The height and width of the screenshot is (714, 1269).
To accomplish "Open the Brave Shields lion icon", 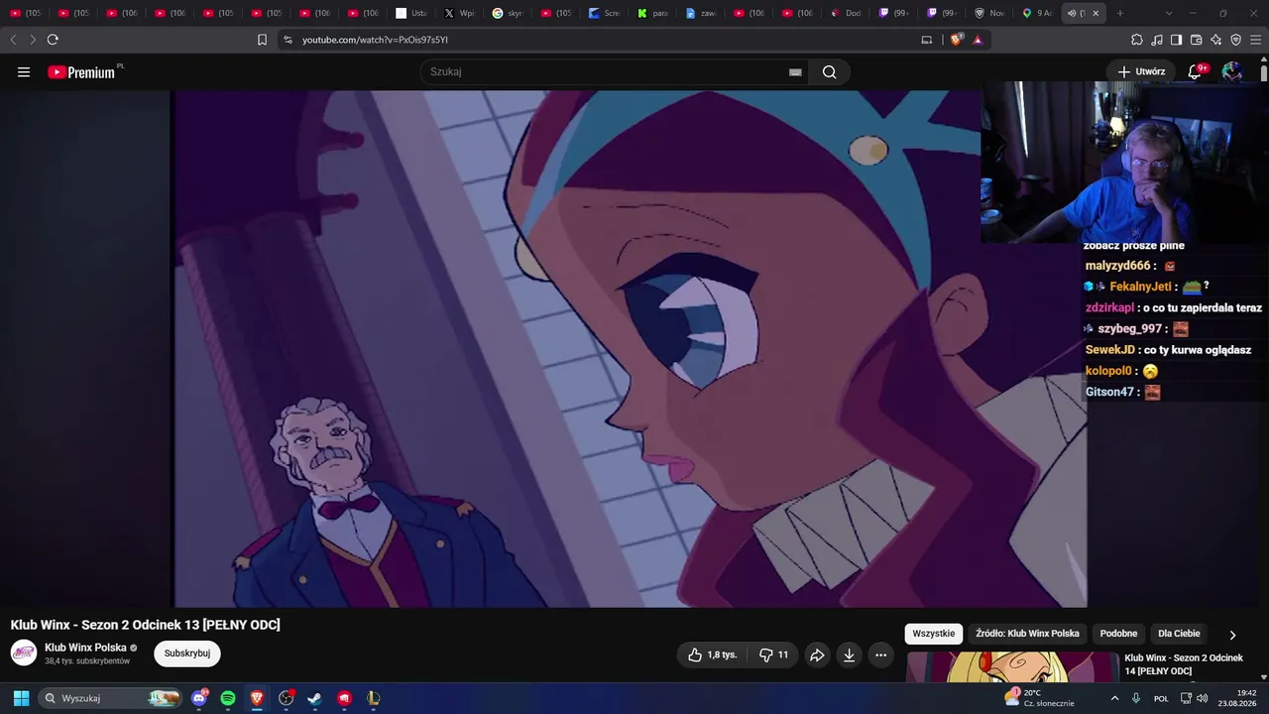I will tap(957, 40).
